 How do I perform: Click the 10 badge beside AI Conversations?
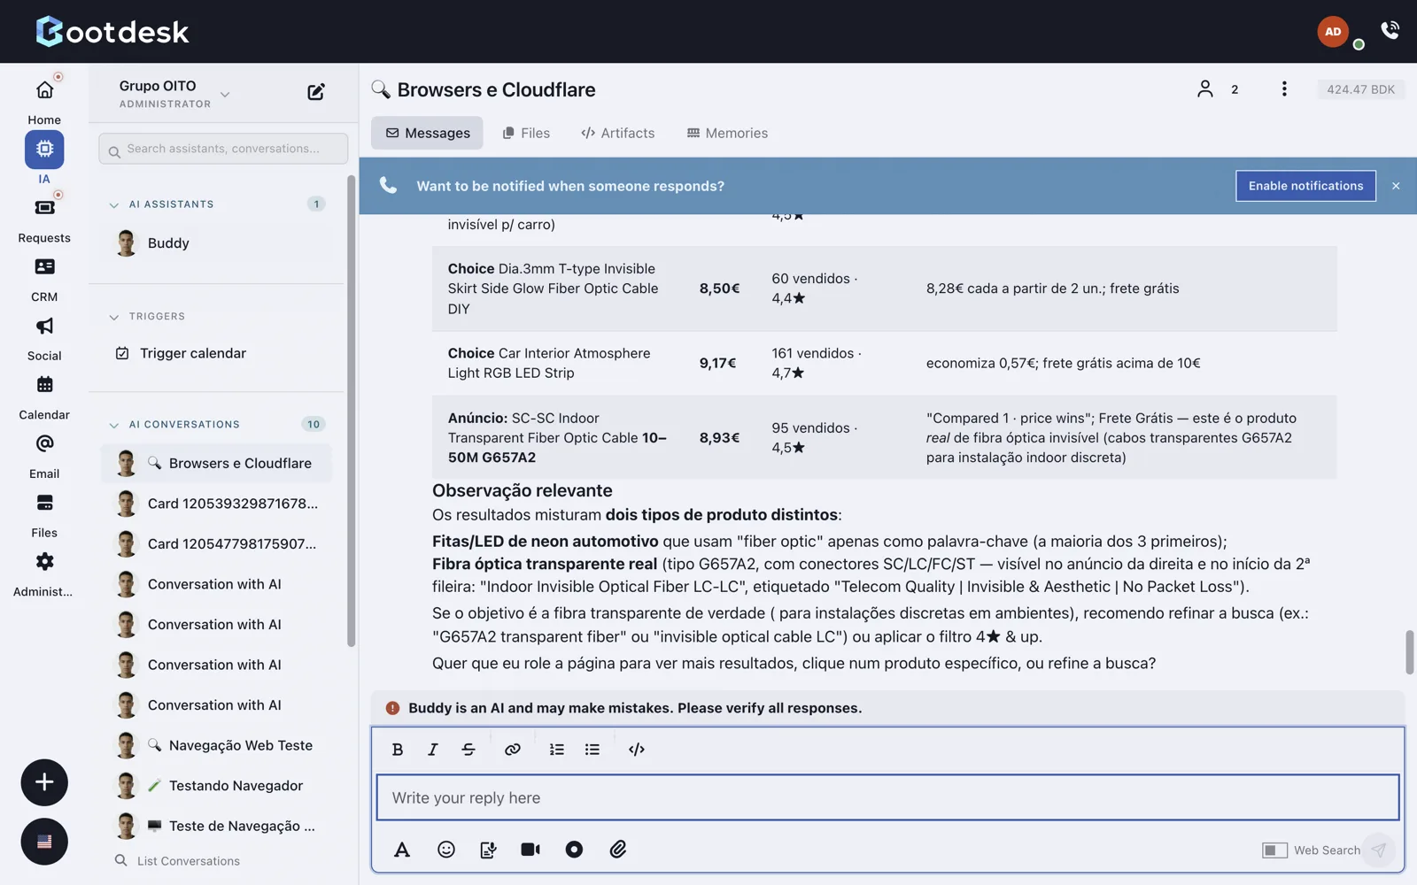click(314, 425)
